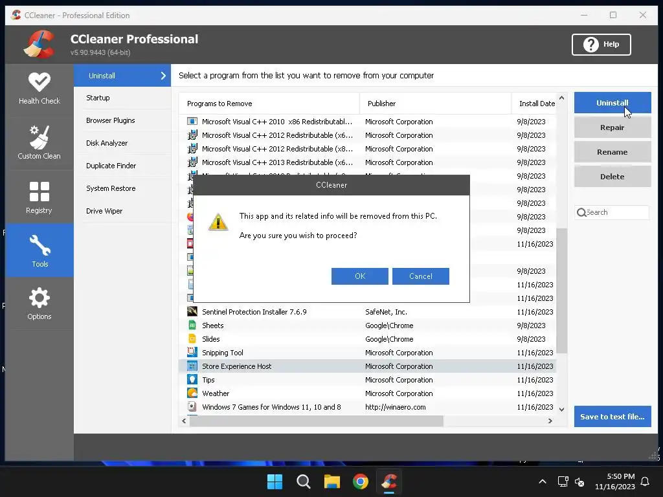Click the Tips lightbulb icon
Screen dimensions: 663x497
192,379
